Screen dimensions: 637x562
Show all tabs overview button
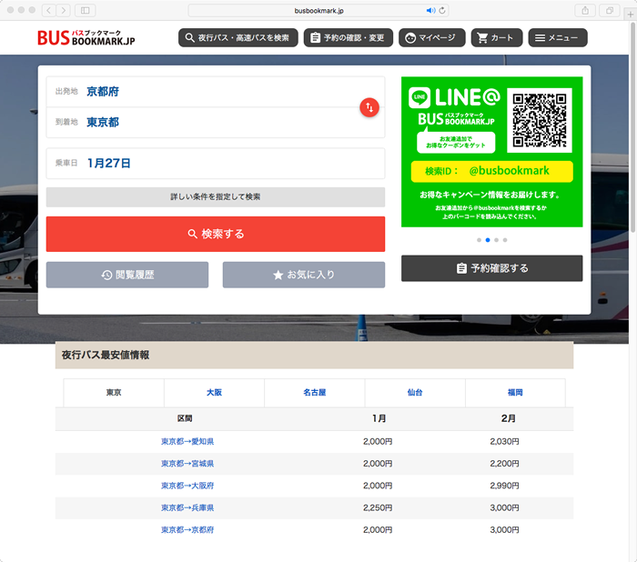(x=610, y=11)
